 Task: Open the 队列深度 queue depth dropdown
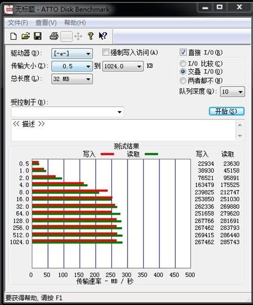232,92
